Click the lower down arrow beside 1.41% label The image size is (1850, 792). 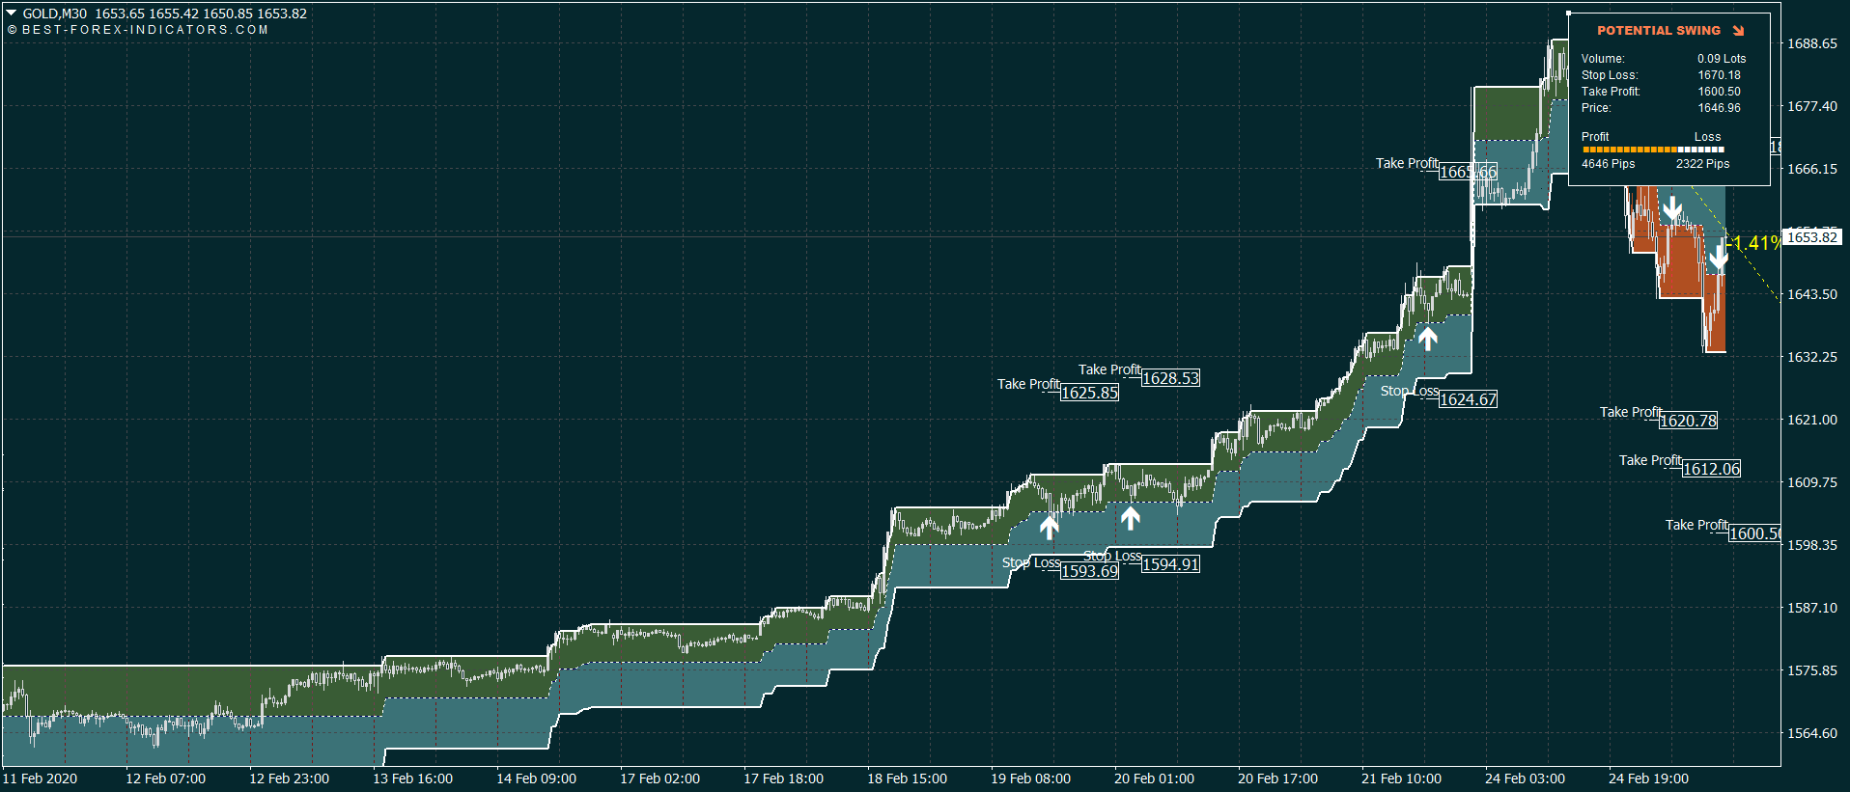click(x=1718, y=257)
